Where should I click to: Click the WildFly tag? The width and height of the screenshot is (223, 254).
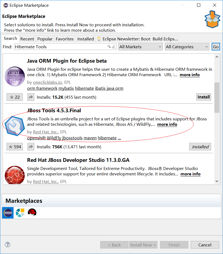click(x=54, y=138)
